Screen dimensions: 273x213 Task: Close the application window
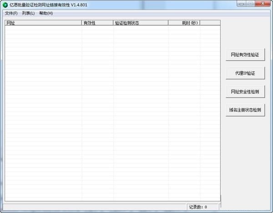pos(263,4)
